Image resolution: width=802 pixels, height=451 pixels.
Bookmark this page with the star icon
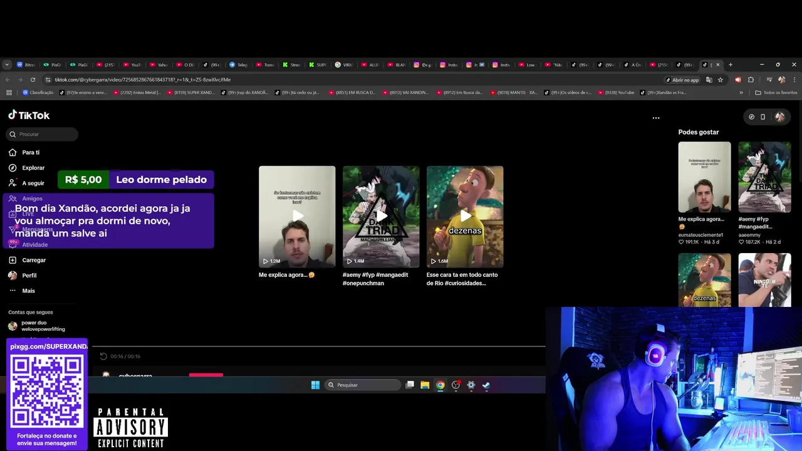pos(721,80)
